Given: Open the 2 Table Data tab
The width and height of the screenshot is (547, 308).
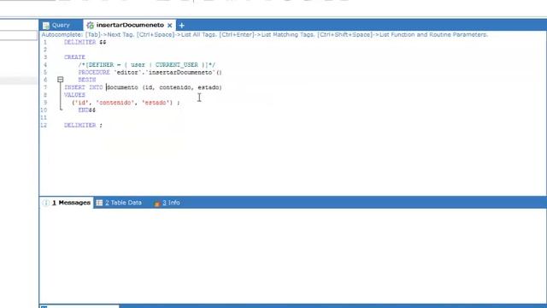Looking at the screenshot, I should click(x=120, y=203).
